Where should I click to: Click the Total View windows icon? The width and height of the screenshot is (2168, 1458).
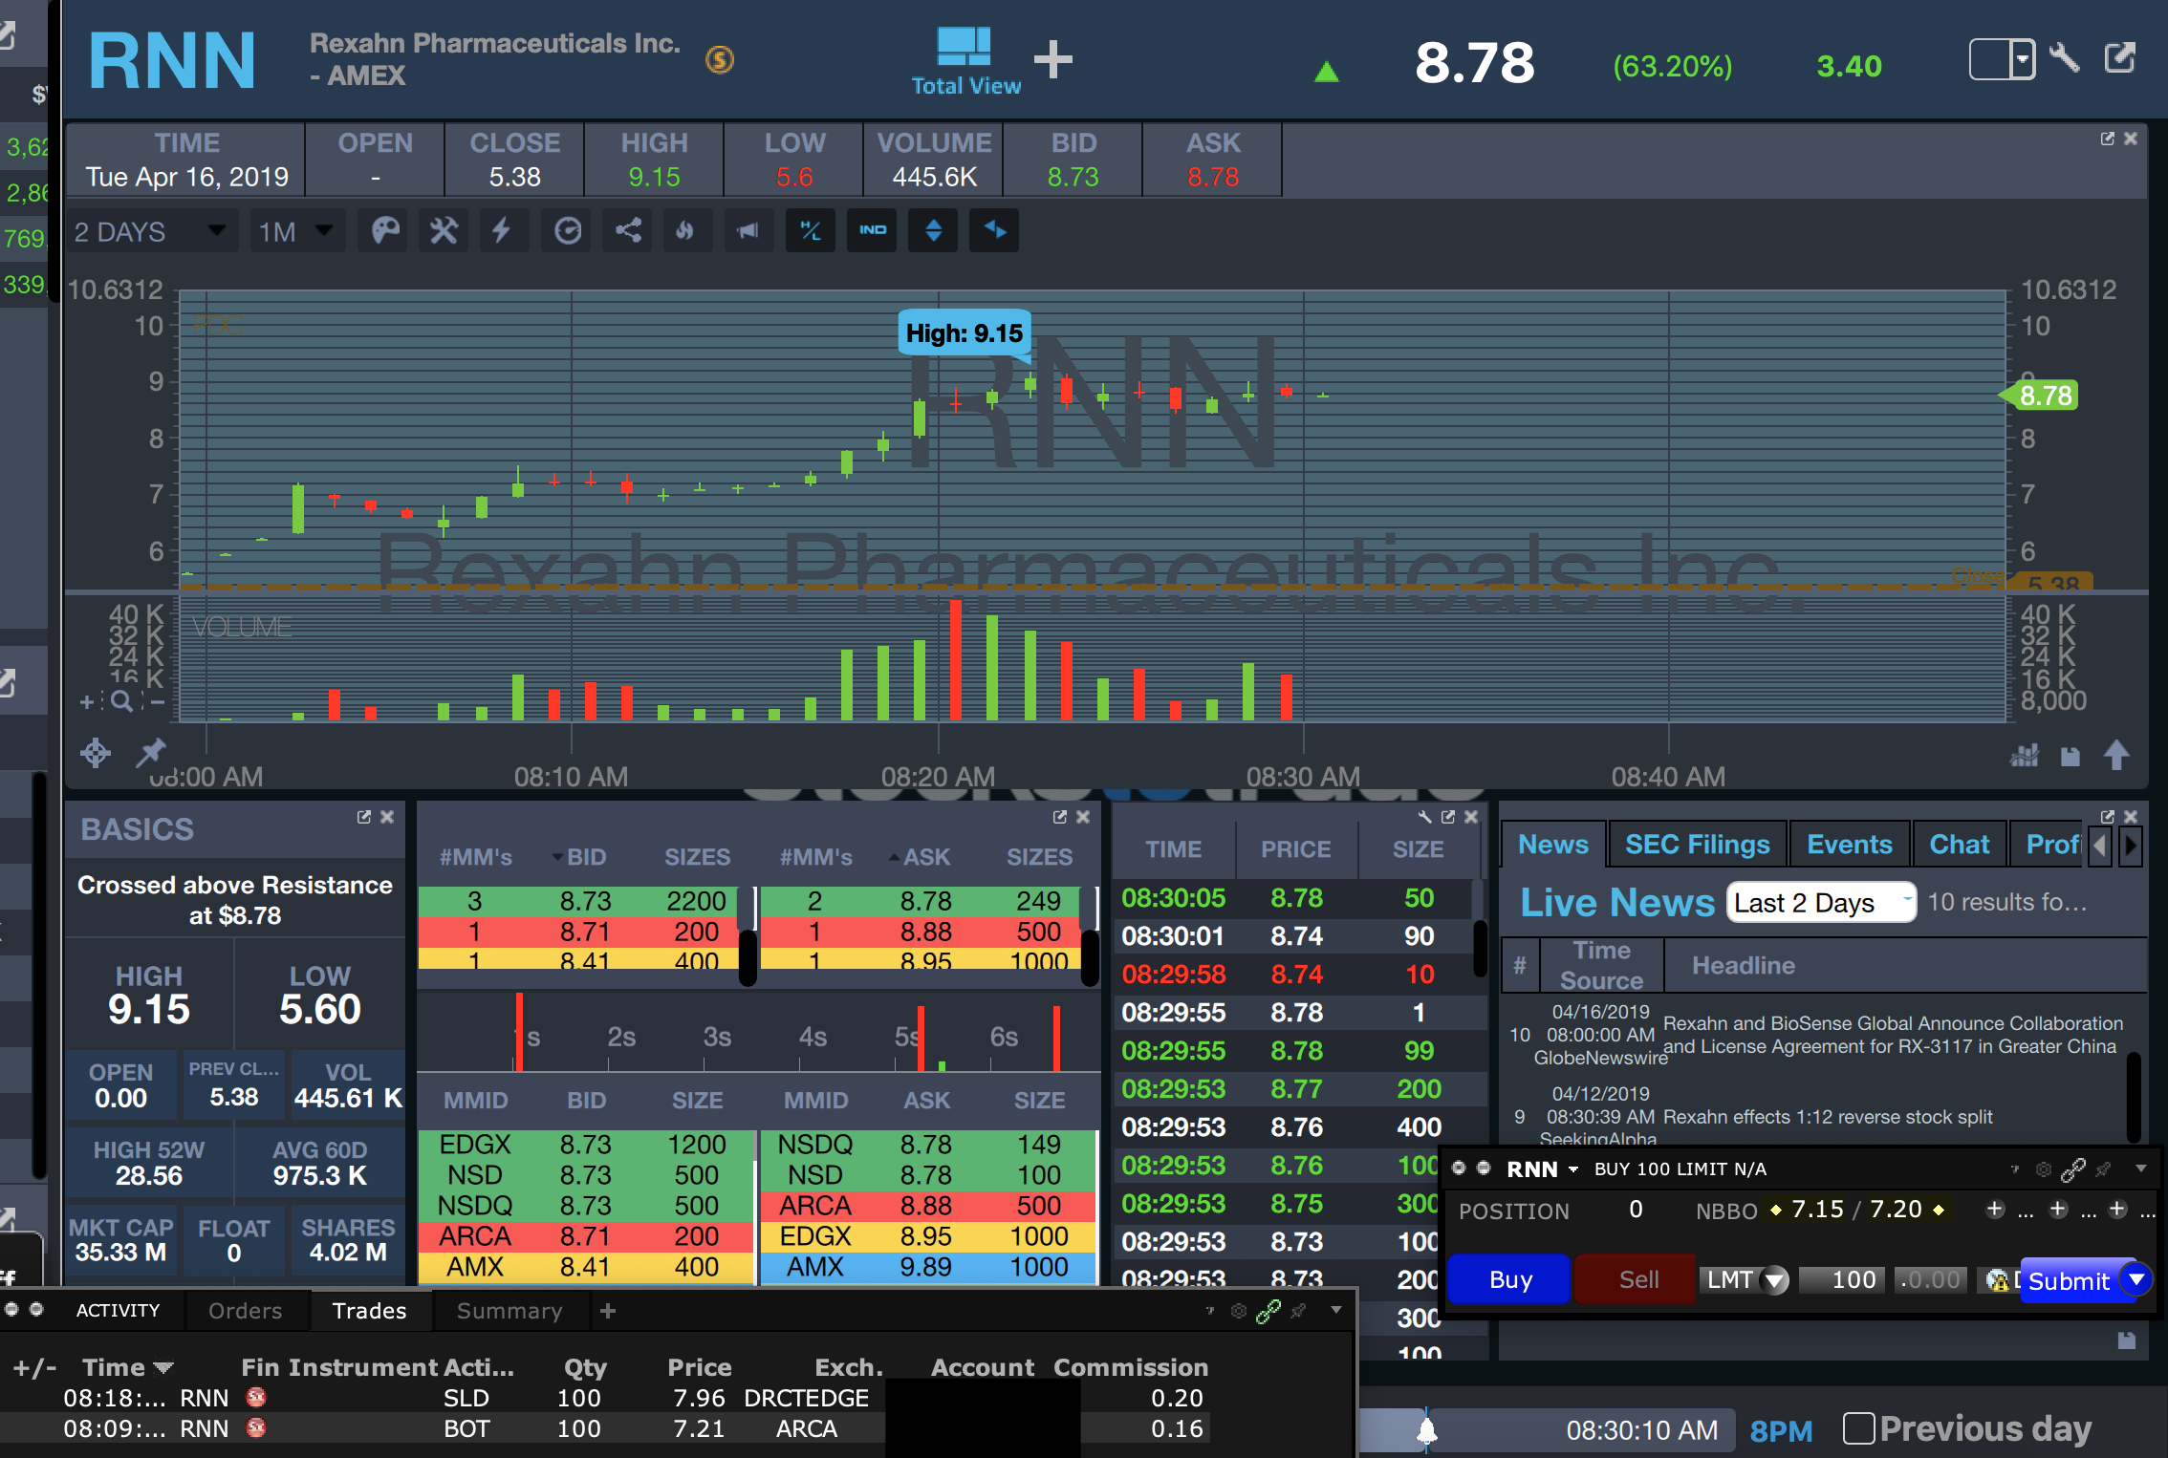pyautogui.click(x=964, y=48)
